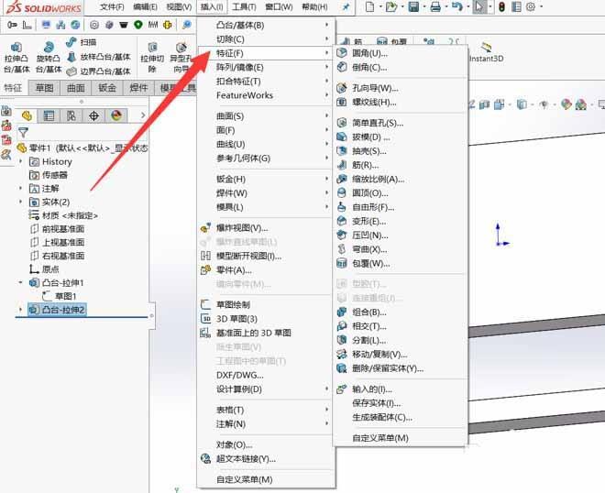Choose 变形(E) deform feature
605x493 pixels.
tap(400, 222)
